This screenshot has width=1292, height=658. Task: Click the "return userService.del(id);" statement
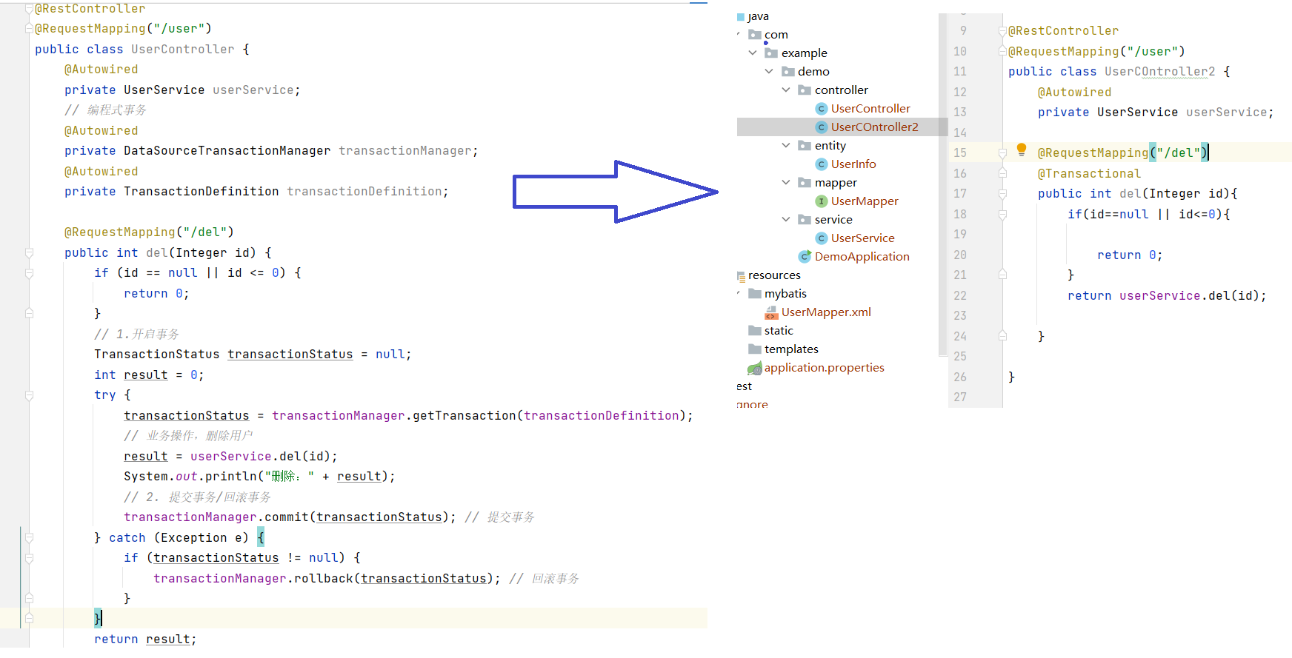[1167, 296]
